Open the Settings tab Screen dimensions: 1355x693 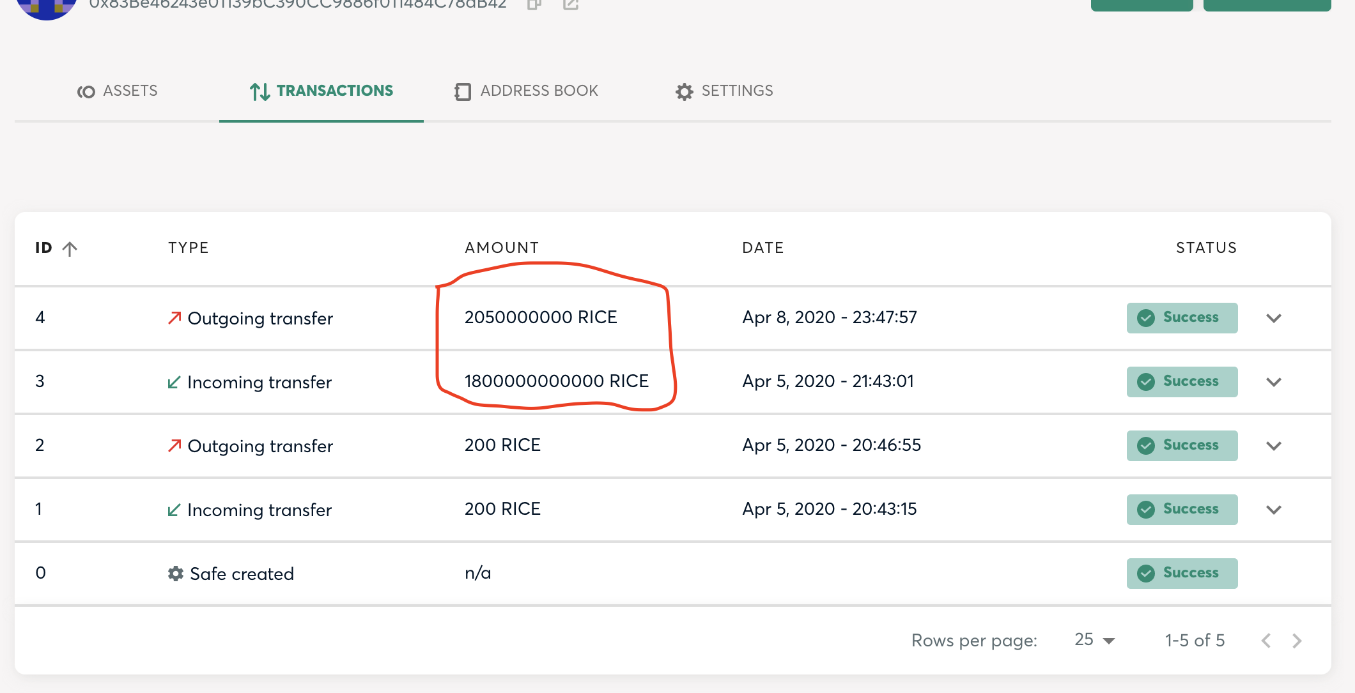pos(724,91)
